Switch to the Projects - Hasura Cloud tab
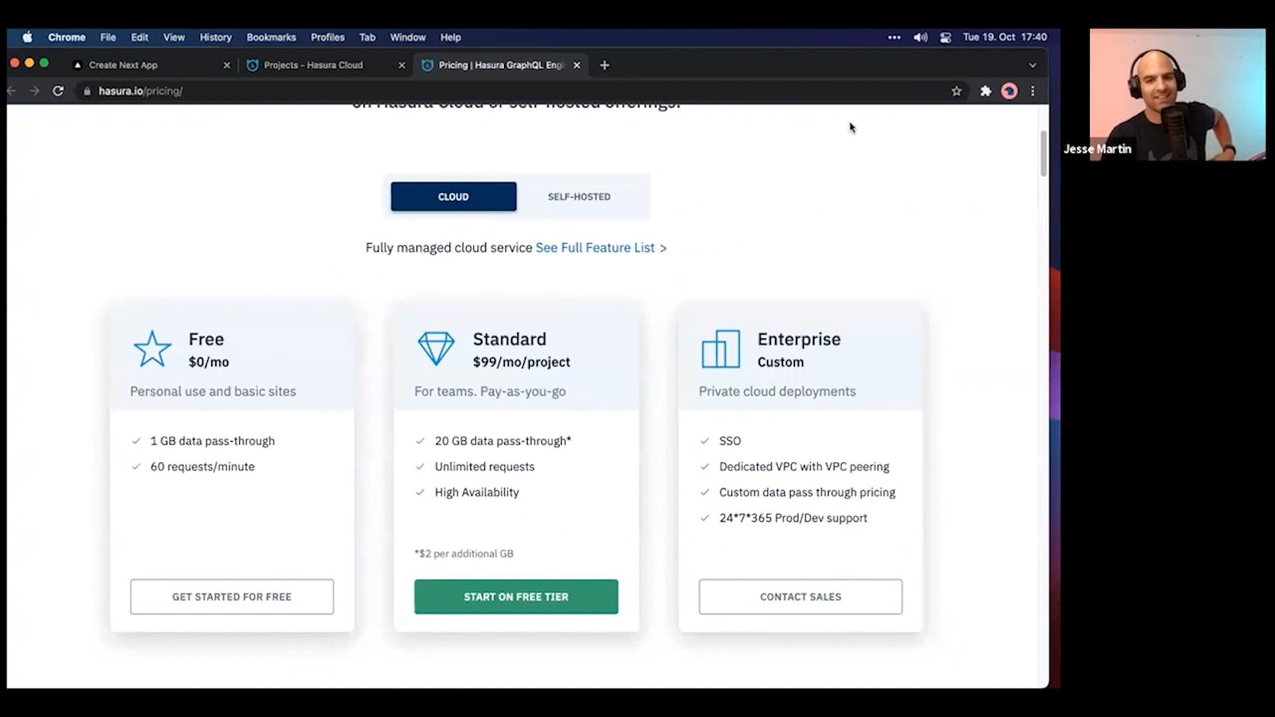This screenshot has width=1275, height=717. point(313,65)
